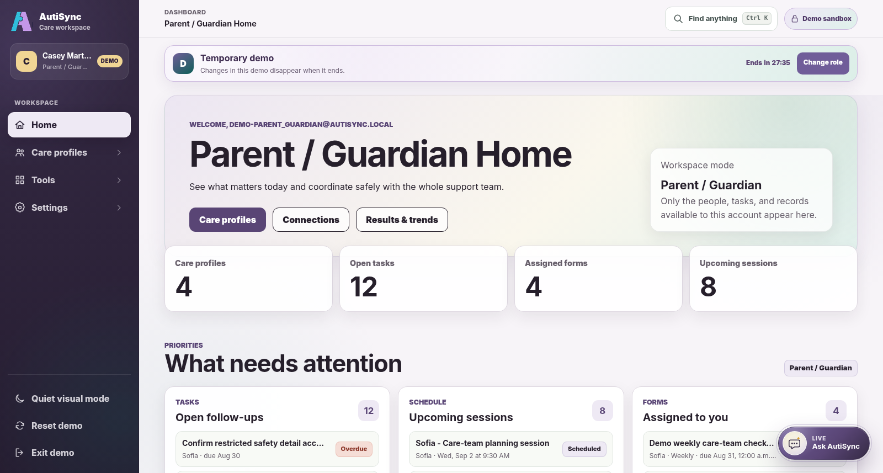Image resolution: width=883 pixels, height=473 pixels.
Task: Click the Overdue status tag
Action: point(354,449)
